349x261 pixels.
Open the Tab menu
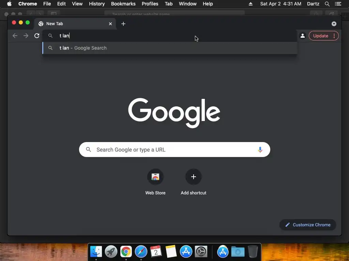(x=168, y=4)
